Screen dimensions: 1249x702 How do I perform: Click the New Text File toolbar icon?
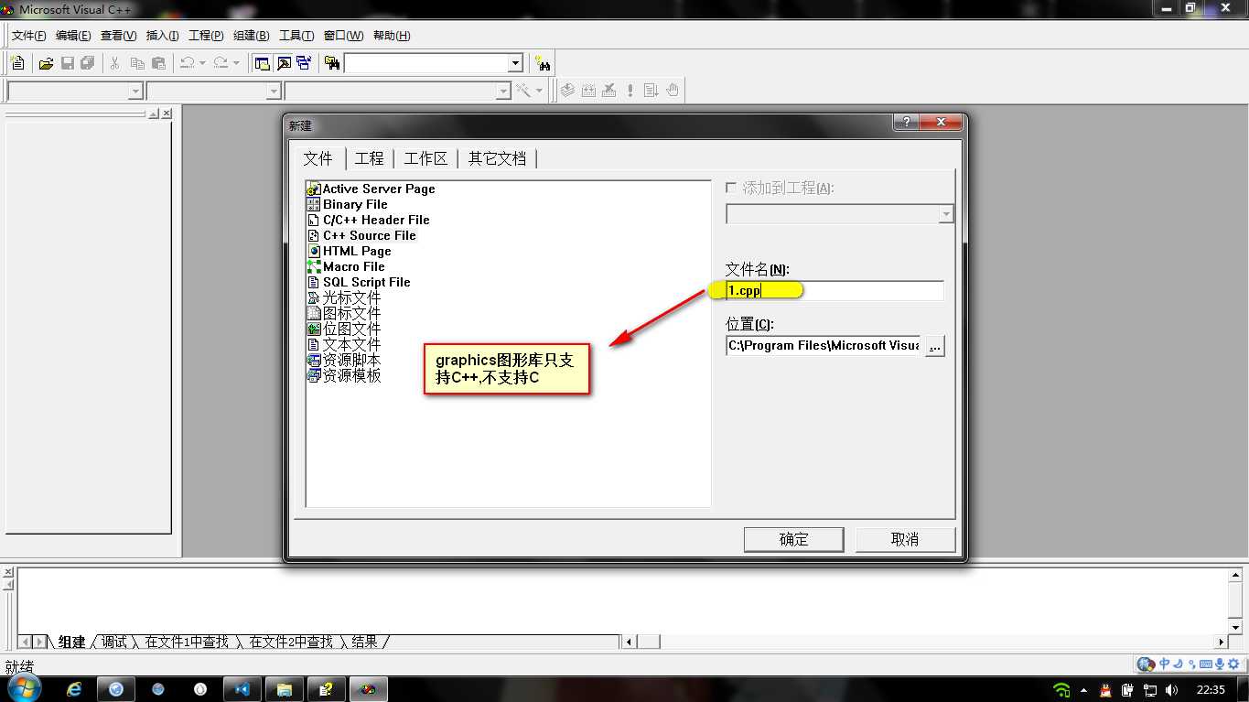click(17, 63)
